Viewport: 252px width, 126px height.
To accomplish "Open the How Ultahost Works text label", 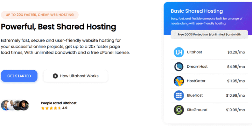I will 79,76.
